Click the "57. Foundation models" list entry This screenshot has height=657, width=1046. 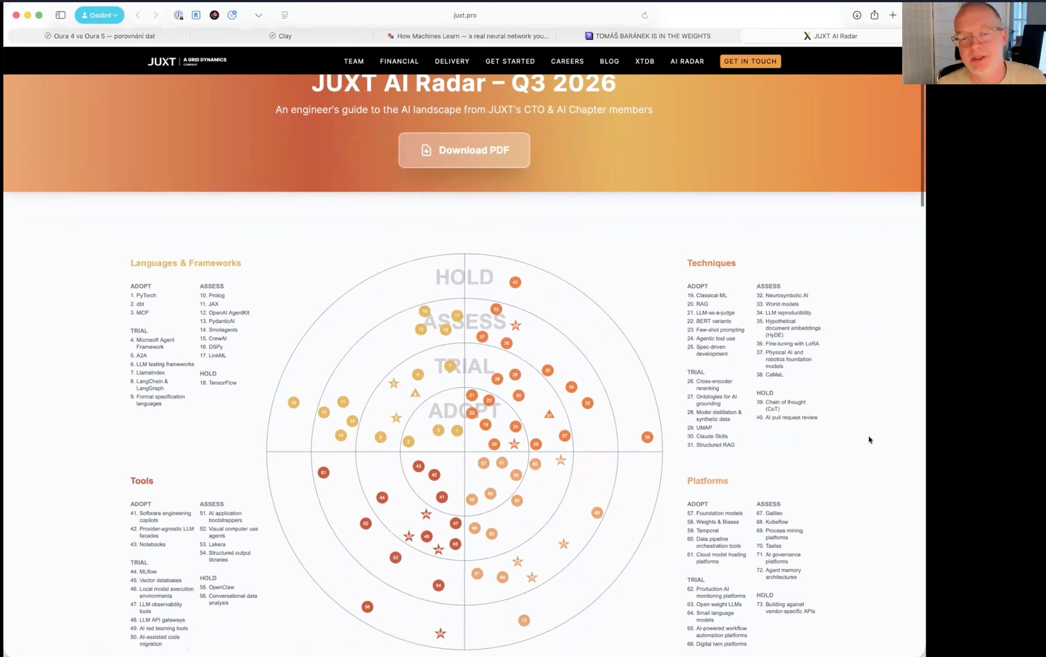(714, 513)
